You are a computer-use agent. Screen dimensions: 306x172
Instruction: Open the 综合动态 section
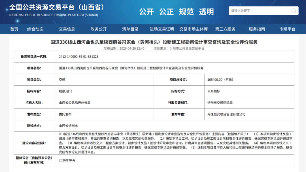tap(35, 29)
